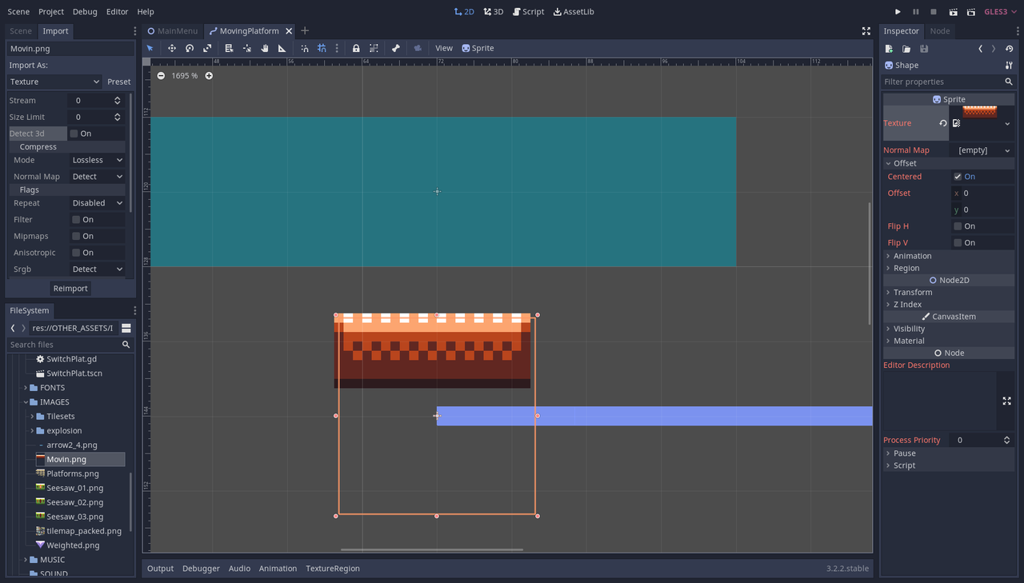This screenshot has height=583, width=1024.
Task: Lock the selected object with padlock icon
Action: (356, 48)
